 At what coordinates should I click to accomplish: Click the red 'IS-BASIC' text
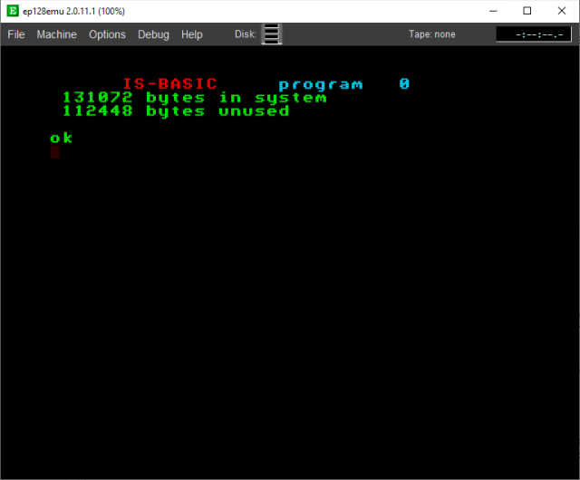click(169, 84)
